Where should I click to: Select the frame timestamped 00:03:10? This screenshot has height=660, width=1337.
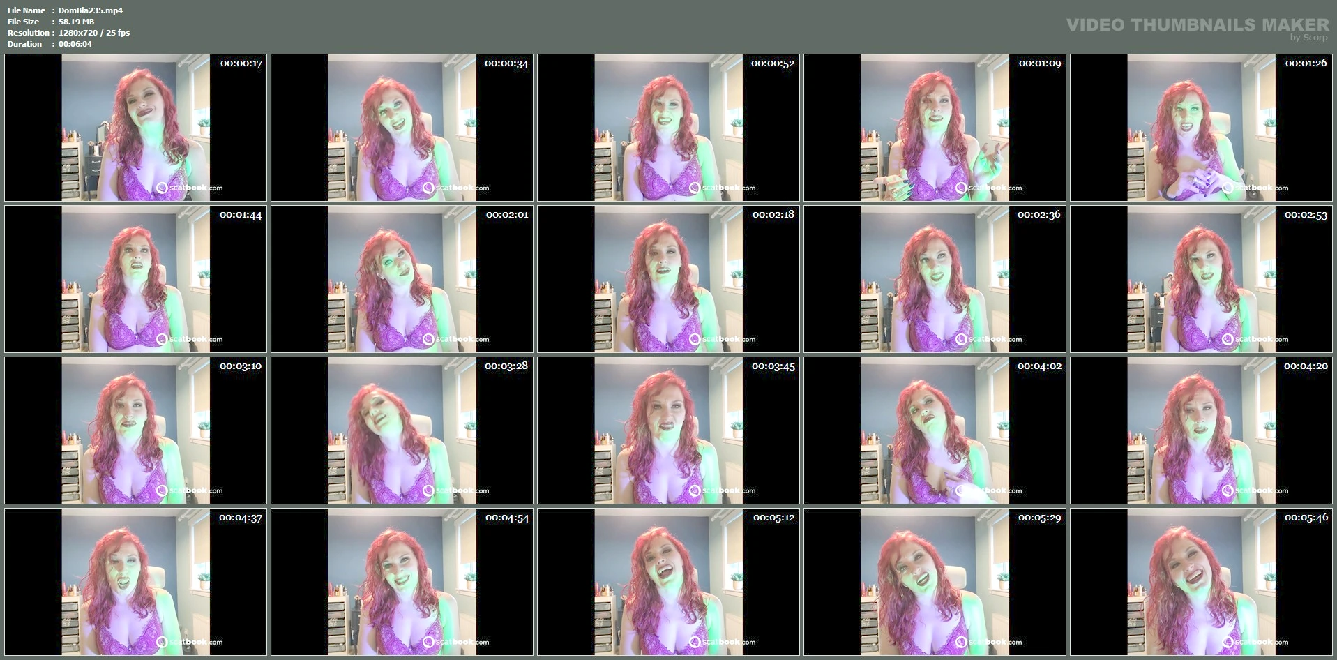coord(135,430)
